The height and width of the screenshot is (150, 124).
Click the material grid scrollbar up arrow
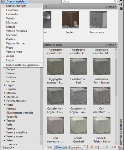[116, 49]
